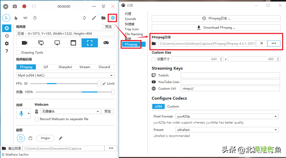Select the window video source icon

[73, 43]
